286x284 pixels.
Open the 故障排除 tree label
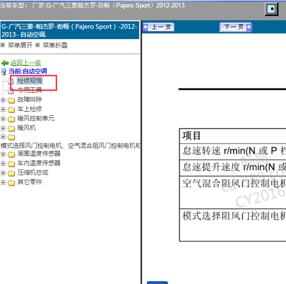pos(30,99)
